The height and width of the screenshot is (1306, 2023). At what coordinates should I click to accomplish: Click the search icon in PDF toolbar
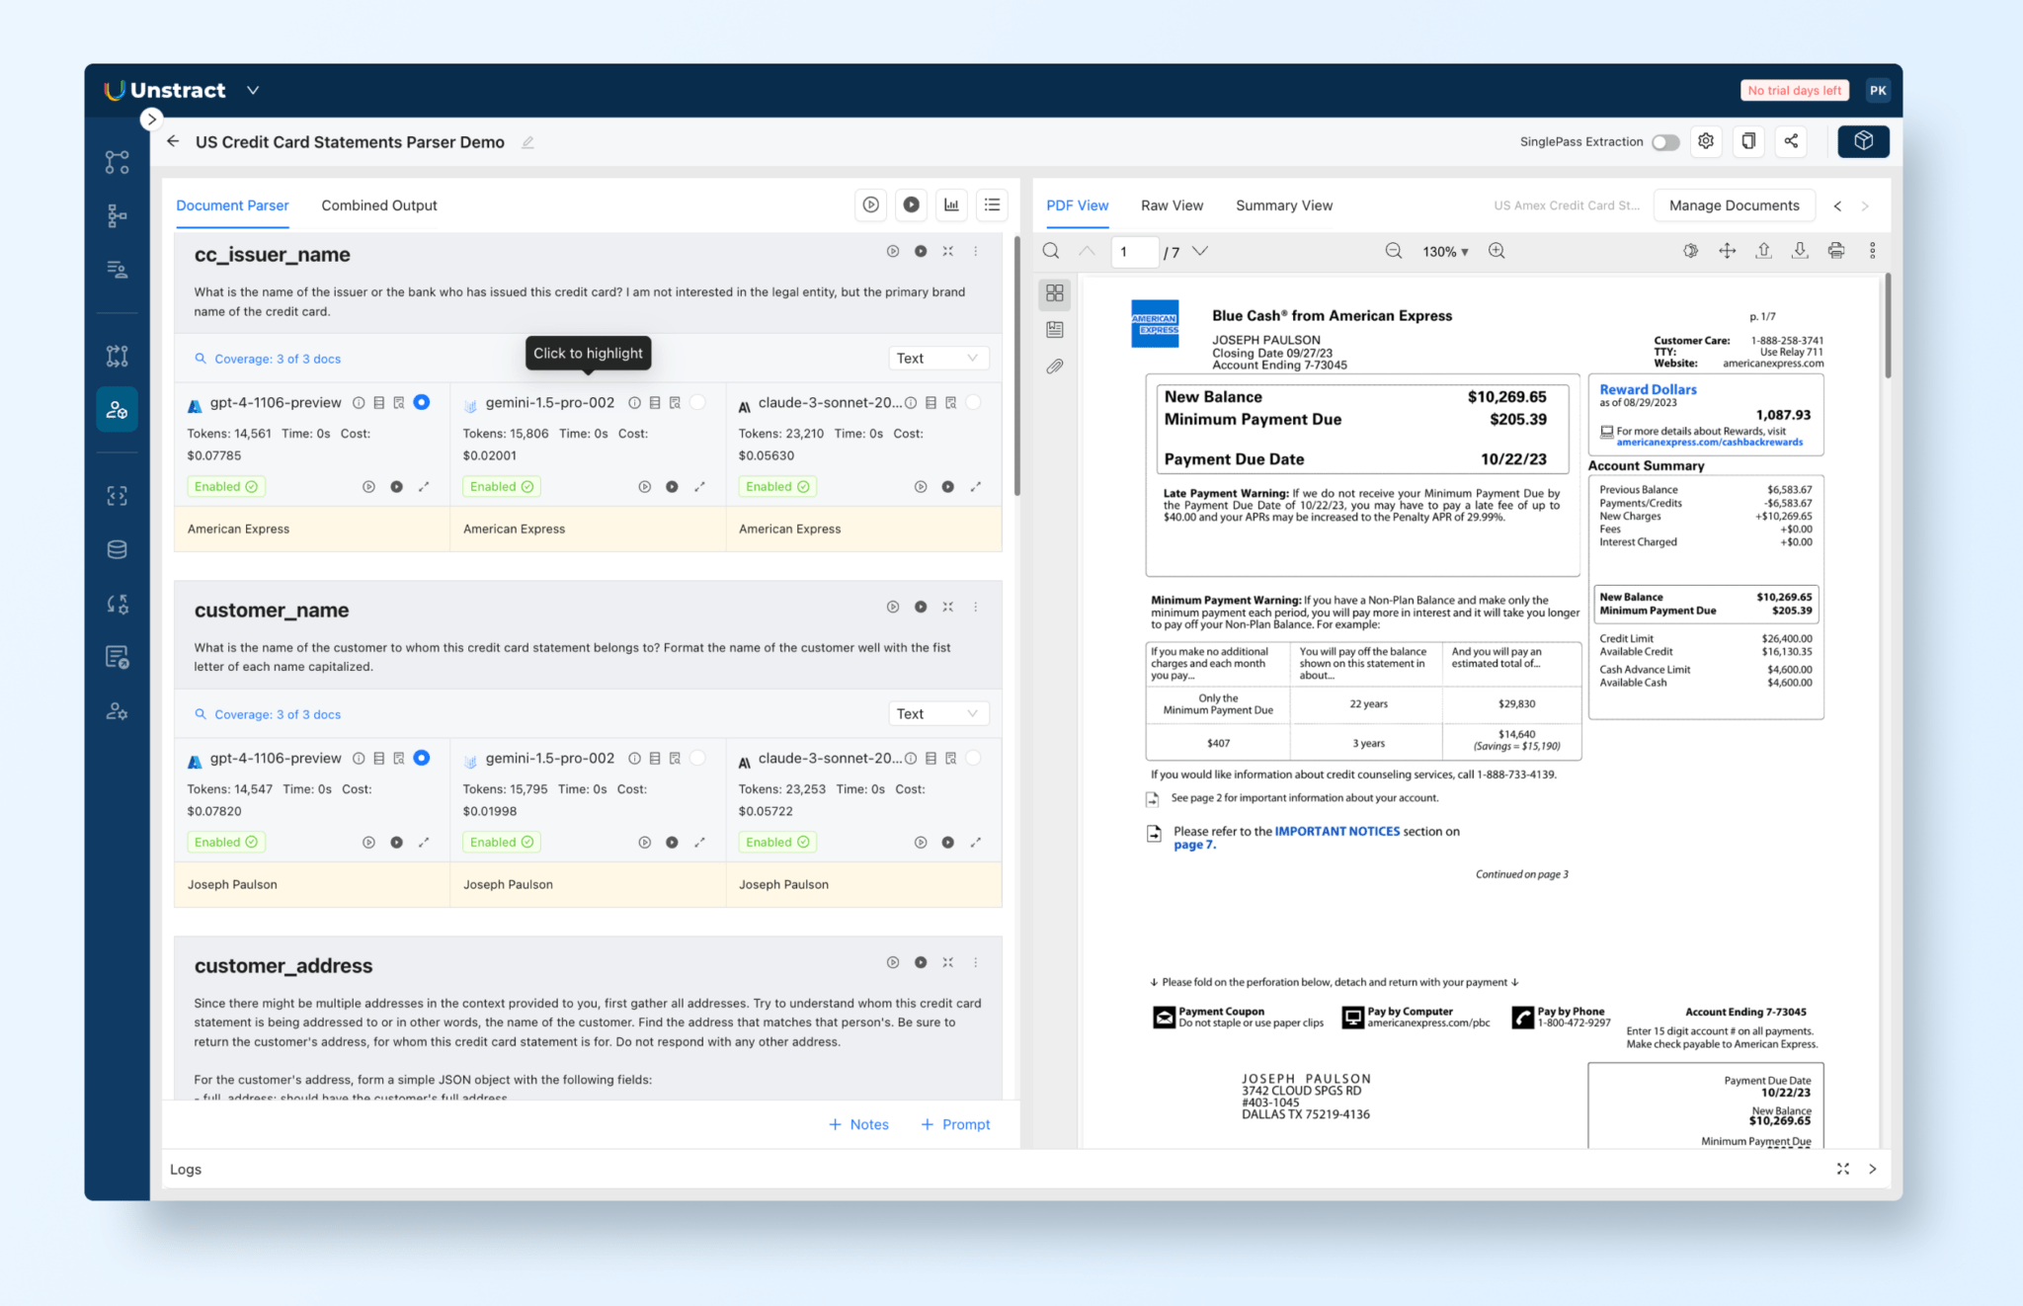coord(1051,251)
